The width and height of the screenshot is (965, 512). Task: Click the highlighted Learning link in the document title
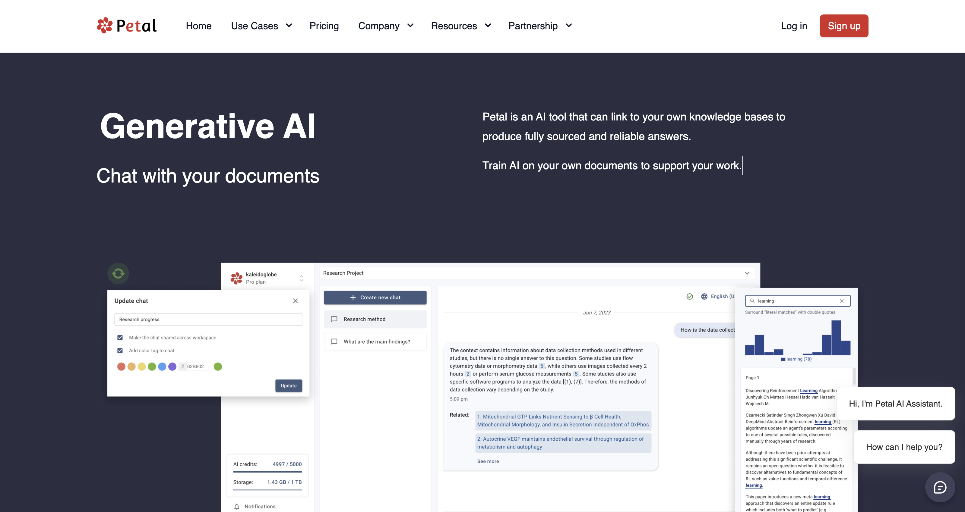click(x=808, y=391)
